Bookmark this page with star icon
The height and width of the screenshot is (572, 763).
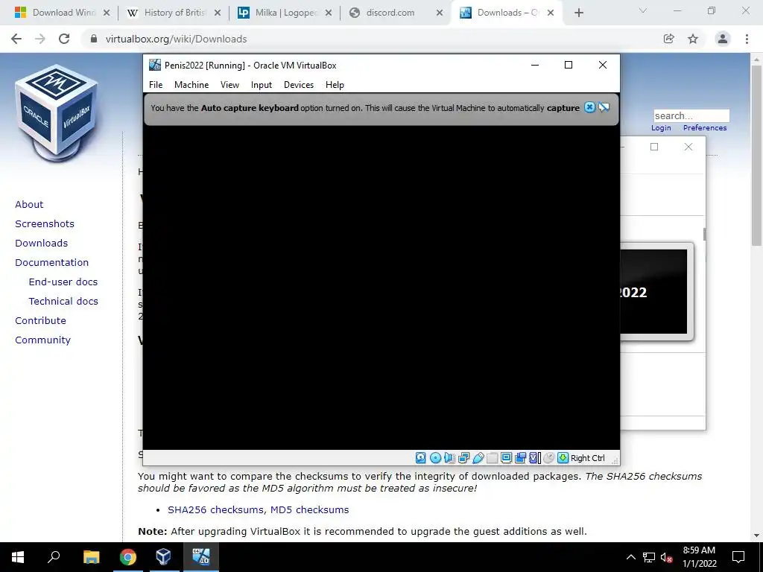(693, 39)
